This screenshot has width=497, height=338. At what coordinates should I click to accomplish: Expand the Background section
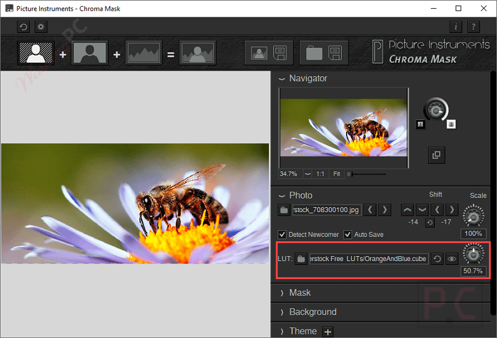point(312,312)
